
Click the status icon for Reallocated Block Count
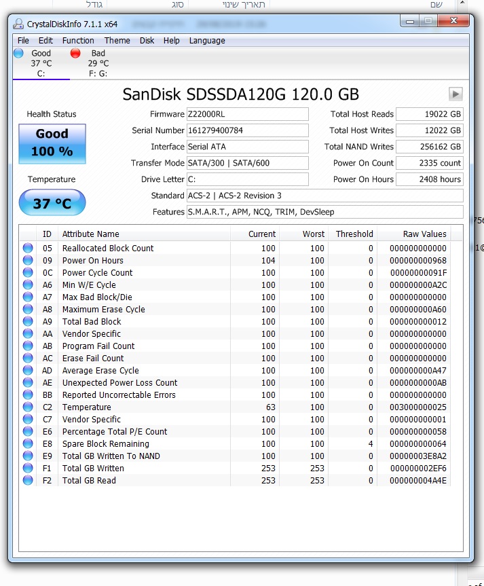(x=28, y=248)
